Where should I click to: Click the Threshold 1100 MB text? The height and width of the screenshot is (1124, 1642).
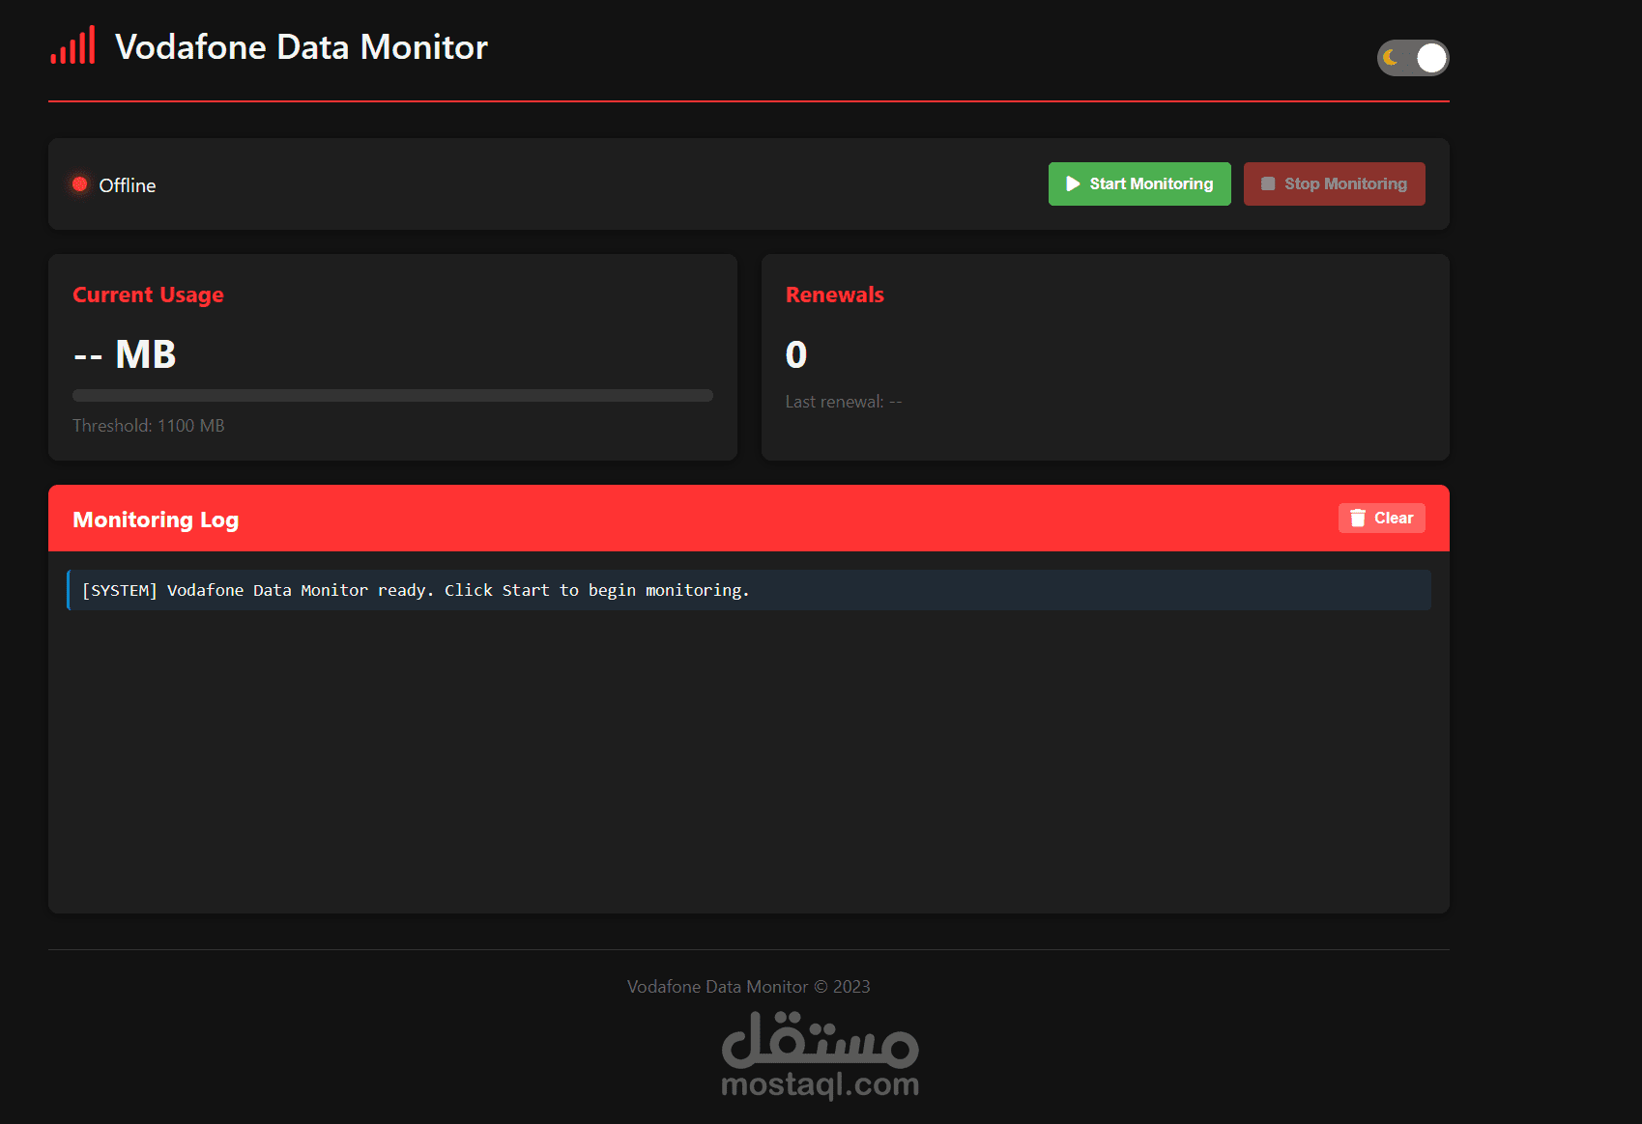148,425
